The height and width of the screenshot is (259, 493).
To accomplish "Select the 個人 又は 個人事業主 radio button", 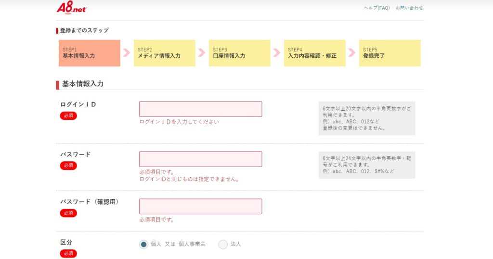I will point(143,244).
